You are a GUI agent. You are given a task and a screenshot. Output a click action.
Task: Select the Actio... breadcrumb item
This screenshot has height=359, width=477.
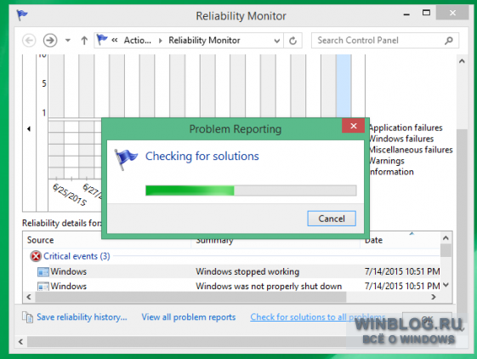coord(137,40)
